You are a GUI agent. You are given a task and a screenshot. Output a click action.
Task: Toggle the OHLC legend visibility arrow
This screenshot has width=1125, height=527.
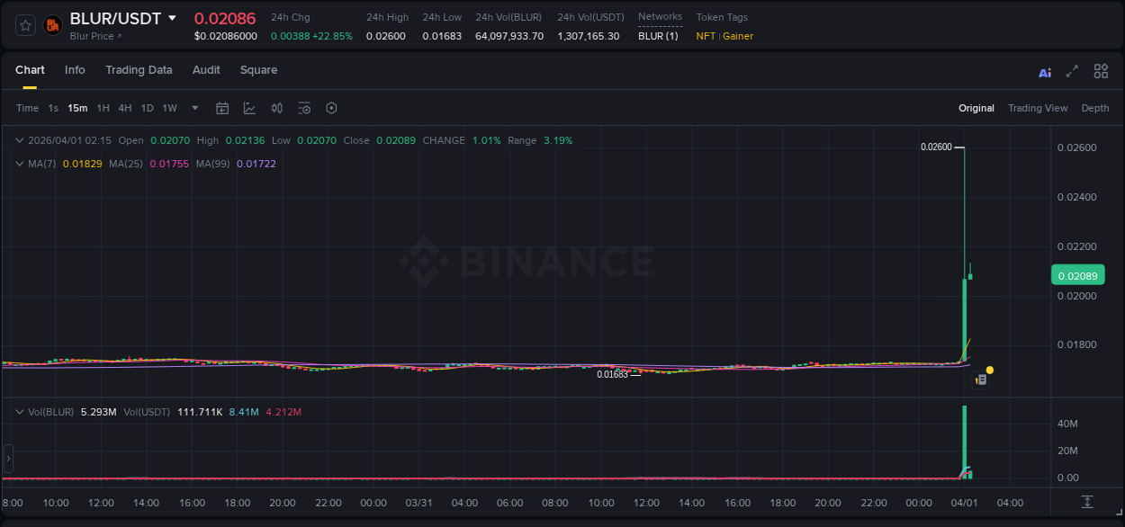20,140
